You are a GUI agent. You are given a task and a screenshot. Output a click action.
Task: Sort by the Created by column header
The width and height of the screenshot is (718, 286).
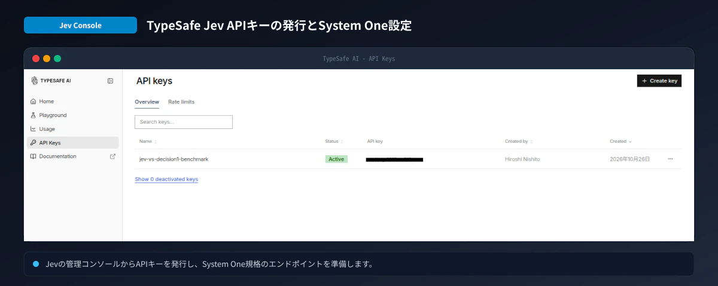coord(519,142)
